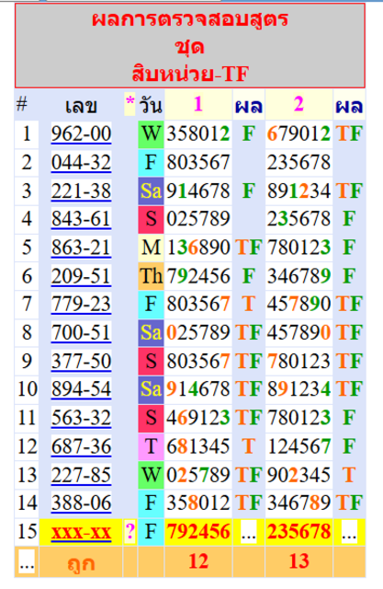Click the row number 10 cell
The height and width of the screenshot is (589, 383).
pyautogui.click(x=27, y=389)
